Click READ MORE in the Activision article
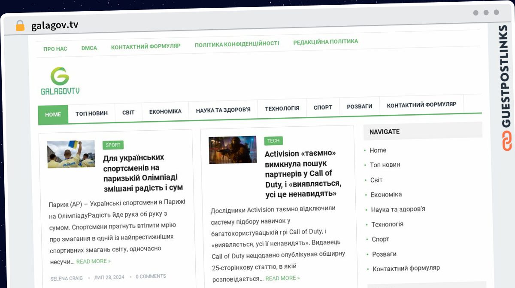This screenshot has height=288, width=515. 282,279
